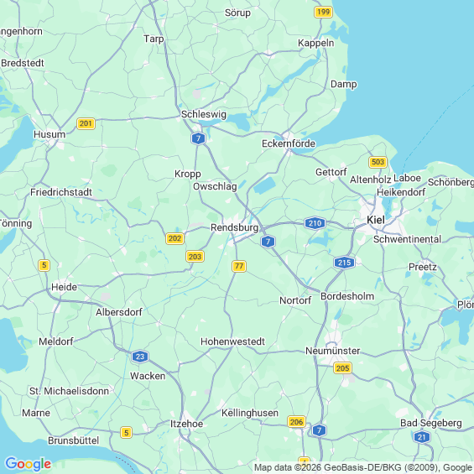
Task: Click the Eckernförde town label
Action: tap(289, 143)
